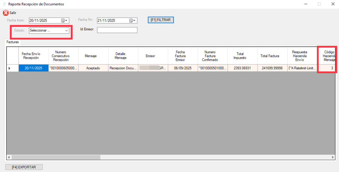
Task: Select the Aceptado message cell
Action: (93, 68)
